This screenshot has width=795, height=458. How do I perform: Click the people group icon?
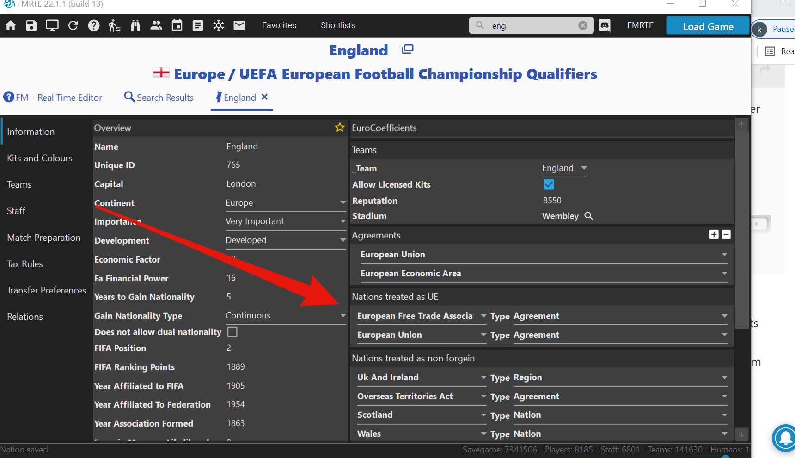156,25
